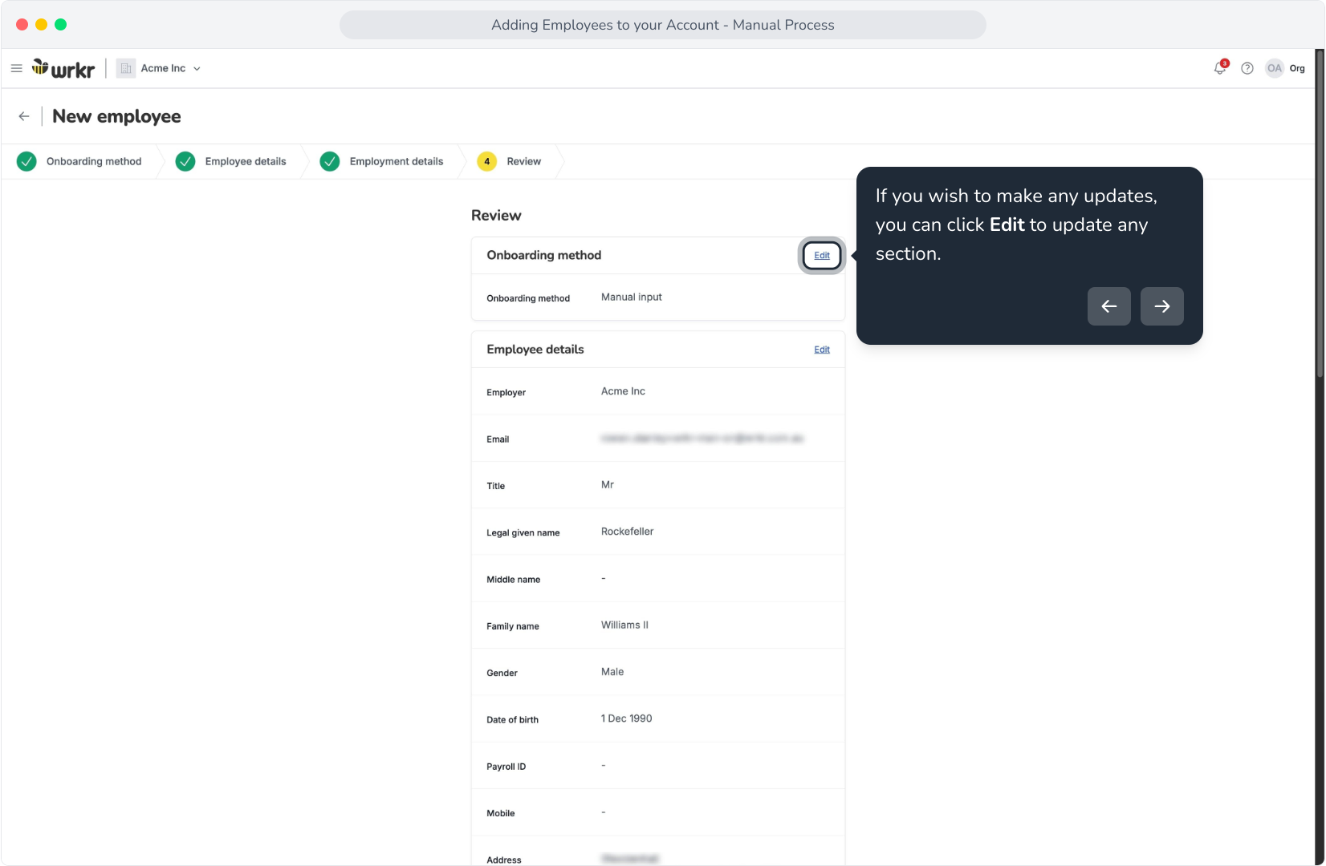1326x866 pixels.
Task: Click the Org label next to the avatar
Action: [x=1297, y=68]
